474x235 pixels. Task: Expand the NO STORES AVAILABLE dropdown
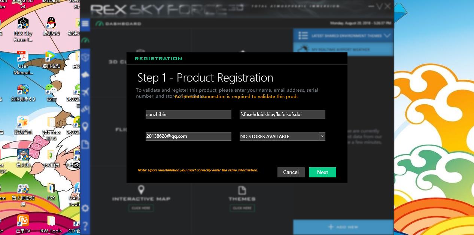click(322, 137)
